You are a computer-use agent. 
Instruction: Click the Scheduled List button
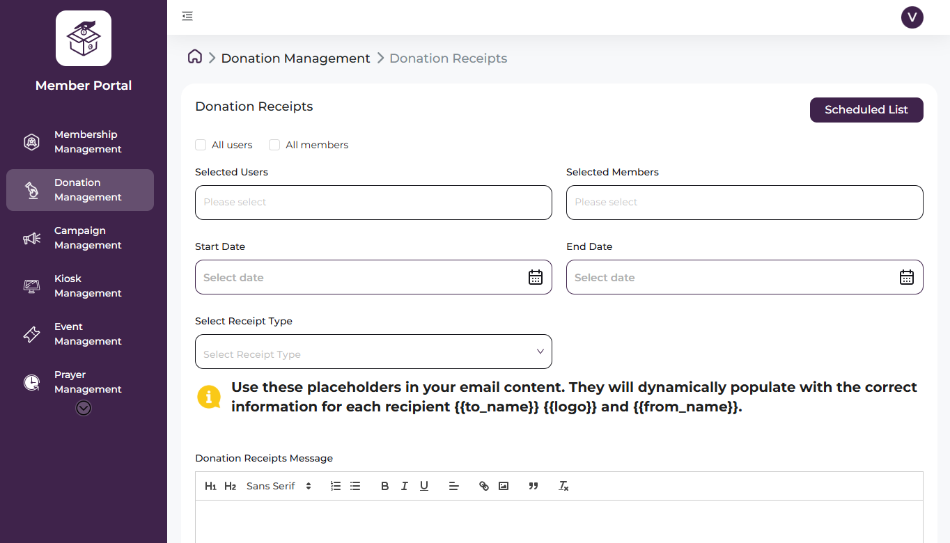(866, 110)
